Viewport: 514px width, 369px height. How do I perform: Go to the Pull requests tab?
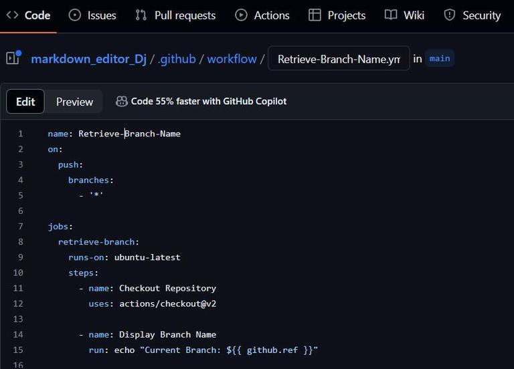[175, 15]
